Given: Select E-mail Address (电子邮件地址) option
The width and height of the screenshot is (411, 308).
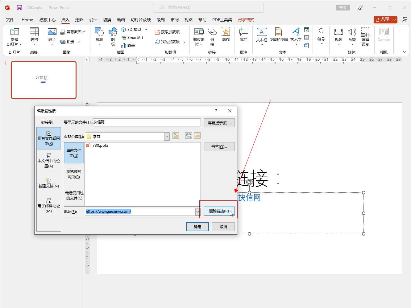Looking at the screenshot, I should pyautogui.click(x=49, y=206).
